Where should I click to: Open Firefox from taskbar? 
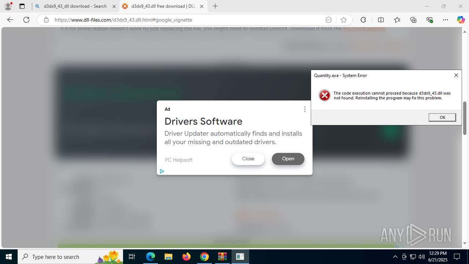(x=187, y=257)
